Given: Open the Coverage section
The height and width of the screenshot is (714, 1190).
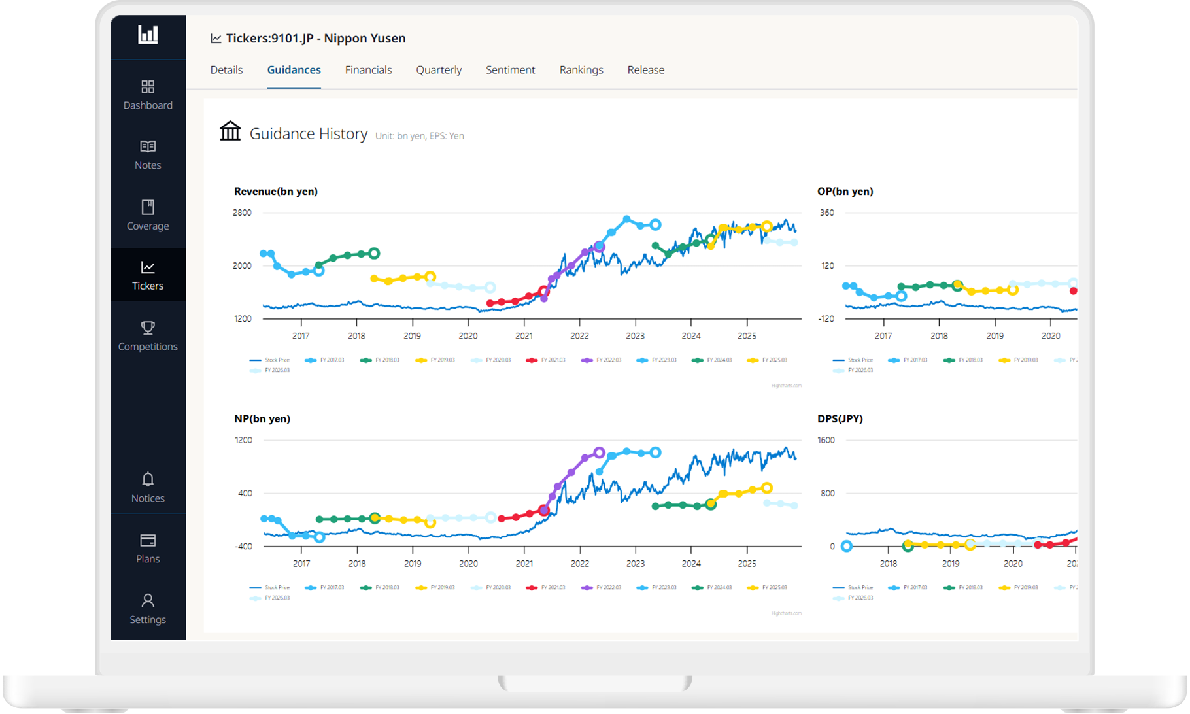Looking at the screenshot, I should [148, 215].
